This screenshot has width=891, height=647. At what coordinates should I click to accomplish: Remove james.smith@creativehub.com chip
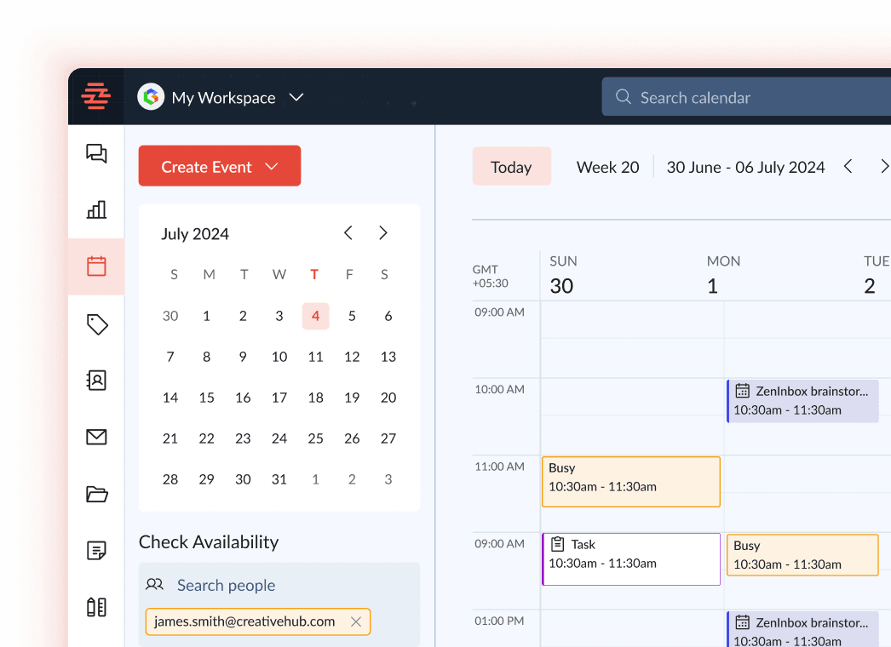[356, 622]
